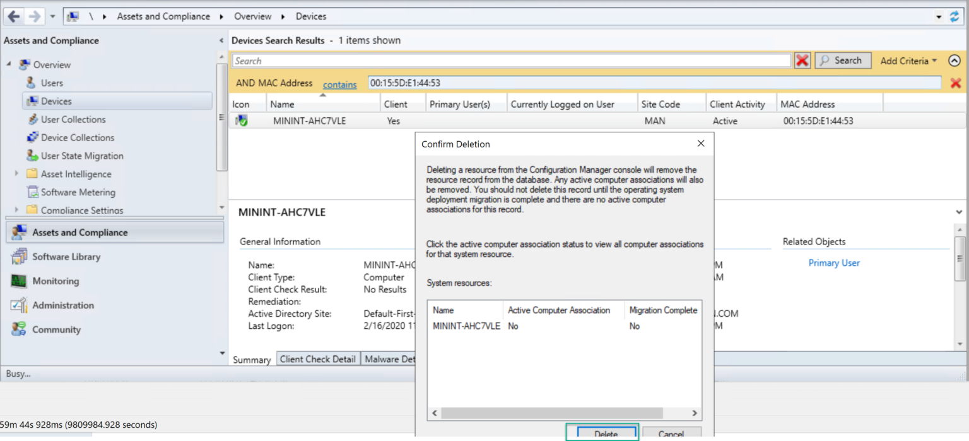The height and width of the screenshot is (441, 969).
Task: Open the Software Library workspace
Action: [66, 256]
